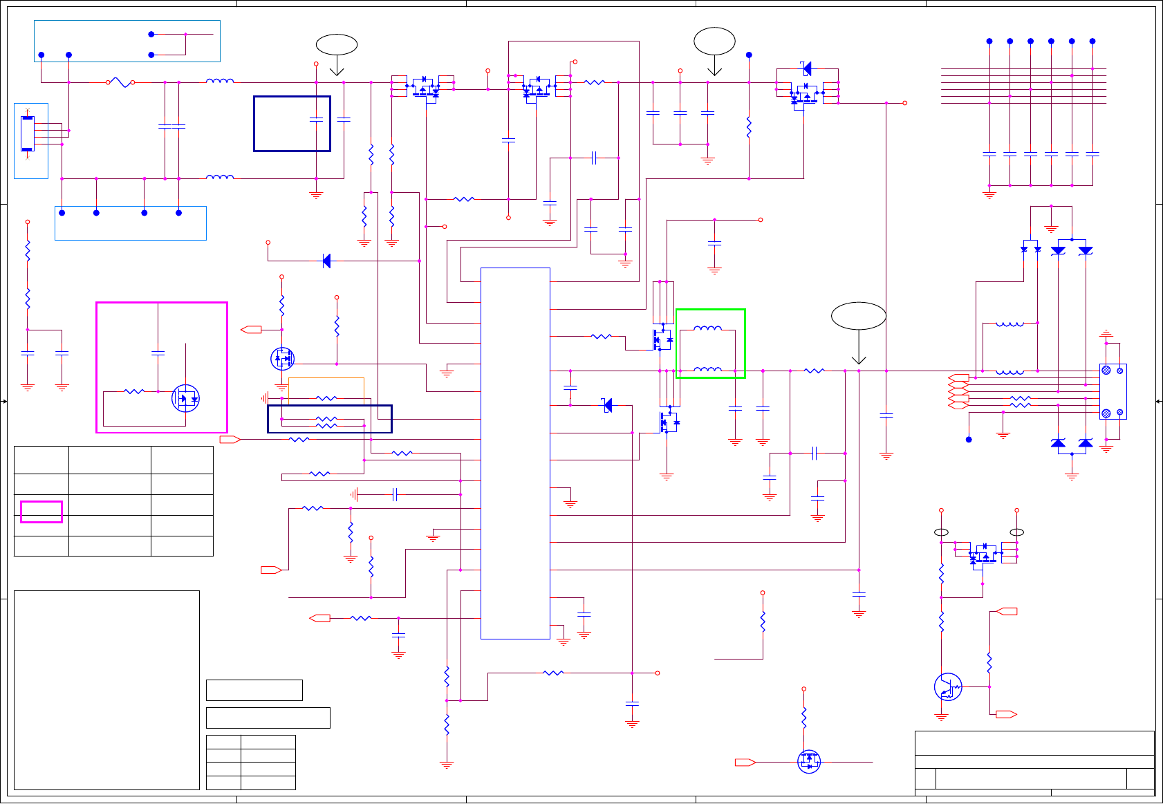Click the large central IC rectangle

pos(515,454)
